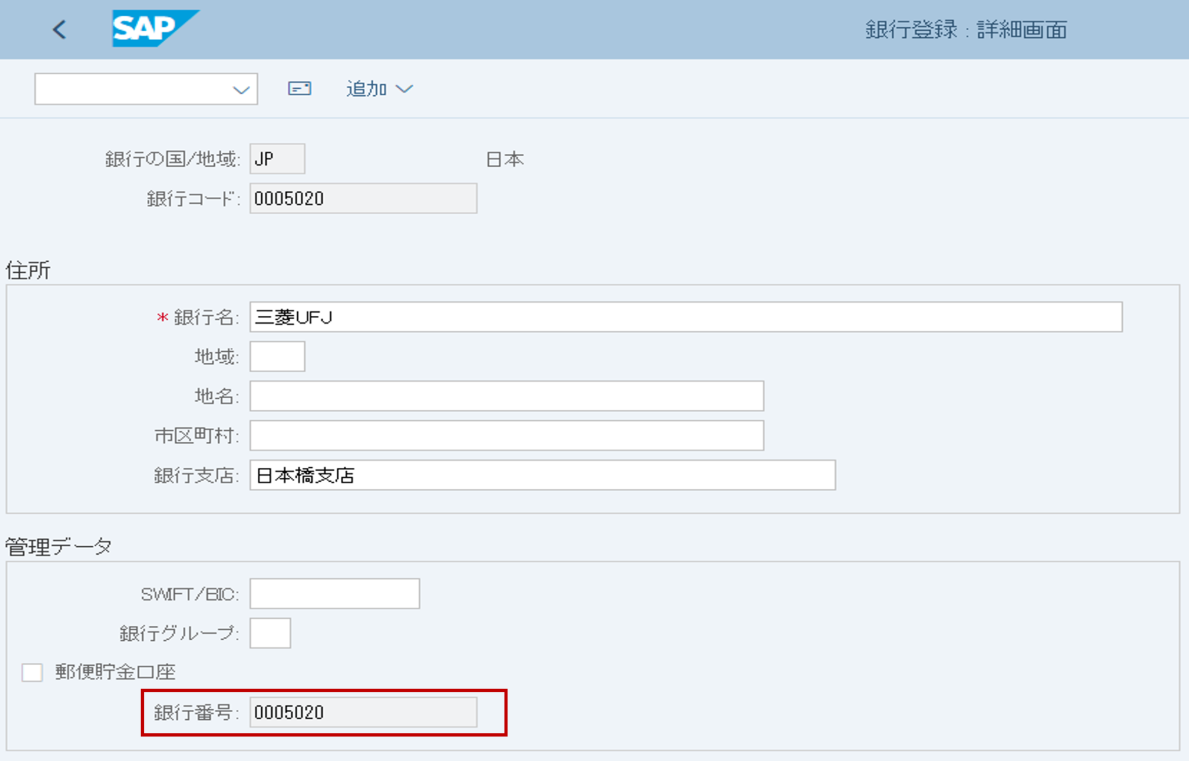
Task: Click the empty 地域 input field
Action: (x=277, y=357)
